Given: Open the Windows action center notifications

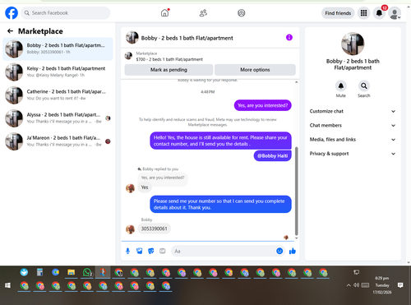Looking at the screenshot, I should pos(400,285).
